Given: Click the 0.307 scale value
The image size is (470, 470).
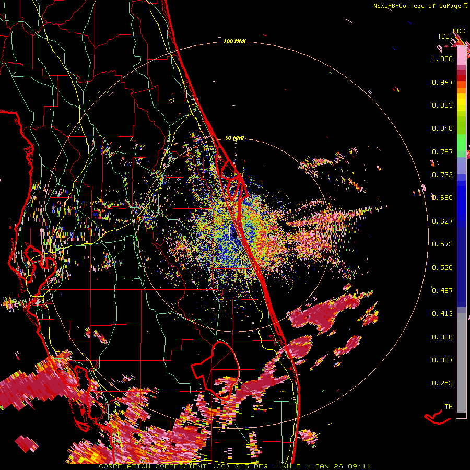Looking at the screenshot, I should (x=442, y=360).
